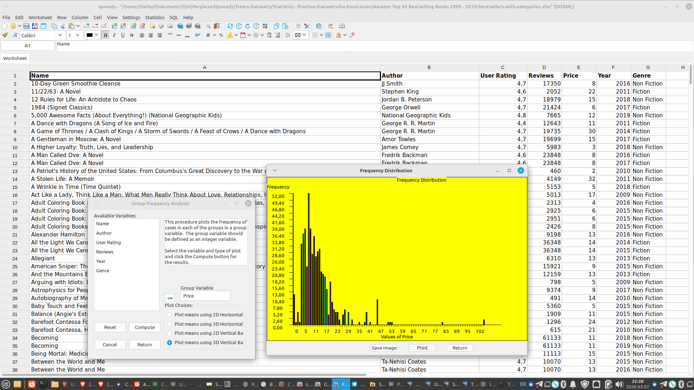Click Save Image in Frequency Distribution window
Screen dimensions: 694x390
tap(384, 348)
